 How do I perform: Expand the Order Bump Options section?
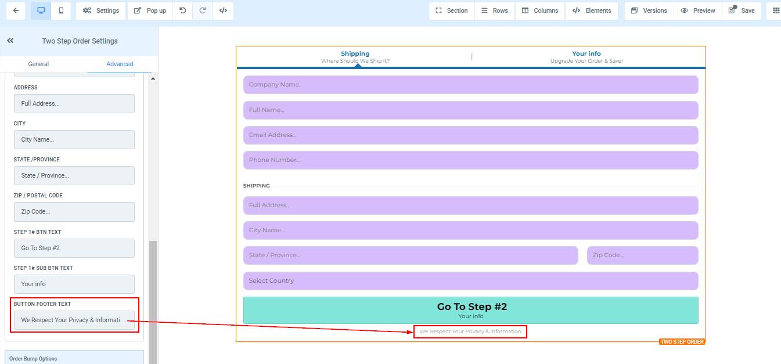click(74, 358)
